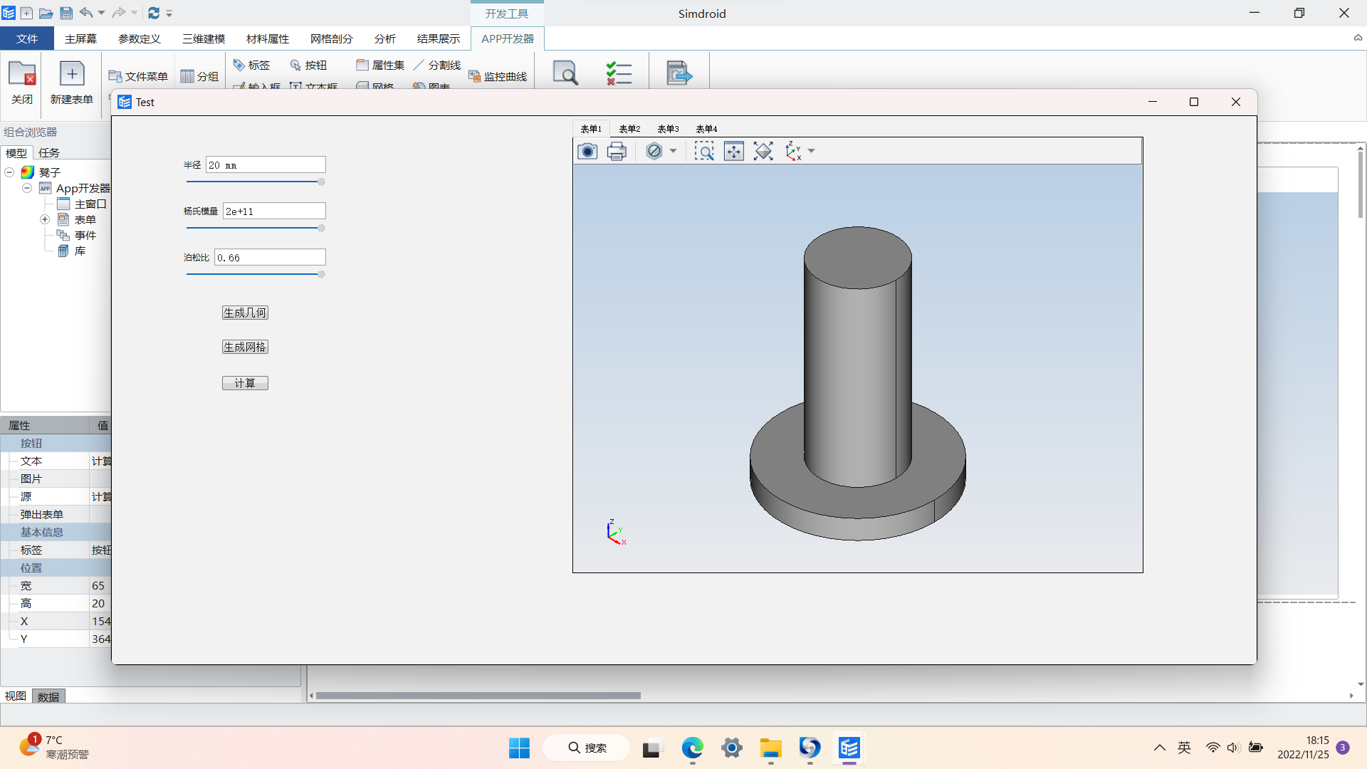Click the 计算 button
The image size is (1367, 769).
[x=245, y=383]
